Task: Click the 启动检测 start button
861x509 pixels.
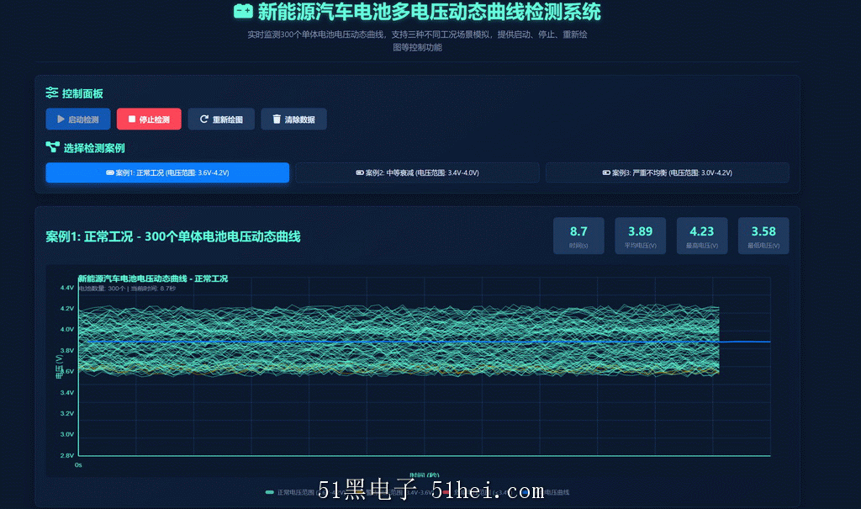Action: [78, 119]
